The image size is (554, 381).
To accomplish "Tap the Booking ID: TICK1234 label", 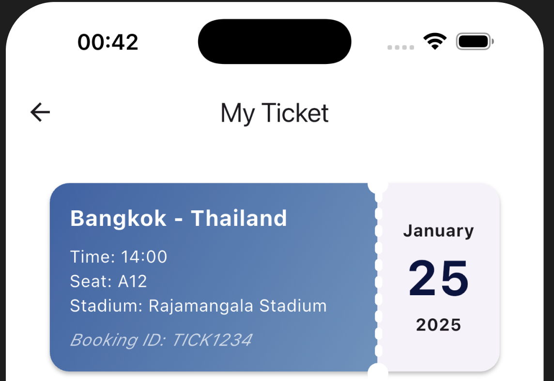I will [x=161, y=340].
